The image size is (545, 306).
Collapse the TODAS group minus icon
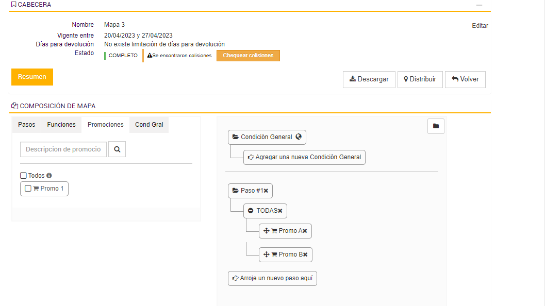click(x=251, y=211)
